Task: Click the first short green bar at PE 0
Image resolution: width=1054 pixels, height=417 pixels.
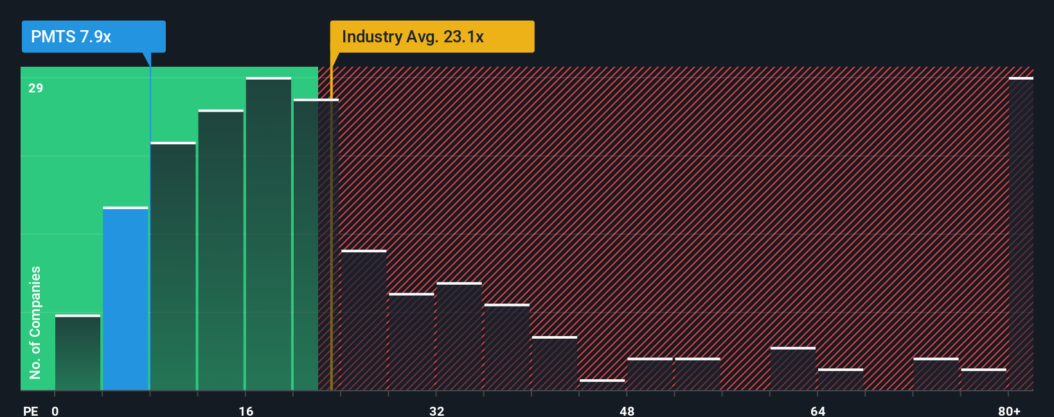Action: coord(78,352)
